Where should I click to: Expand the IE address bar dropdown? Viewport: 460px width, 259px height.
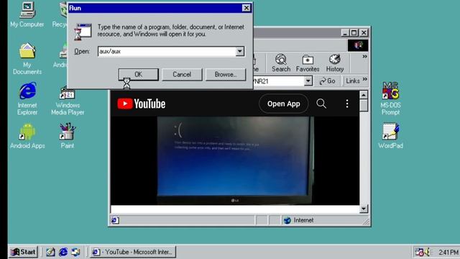coord(308,81)
